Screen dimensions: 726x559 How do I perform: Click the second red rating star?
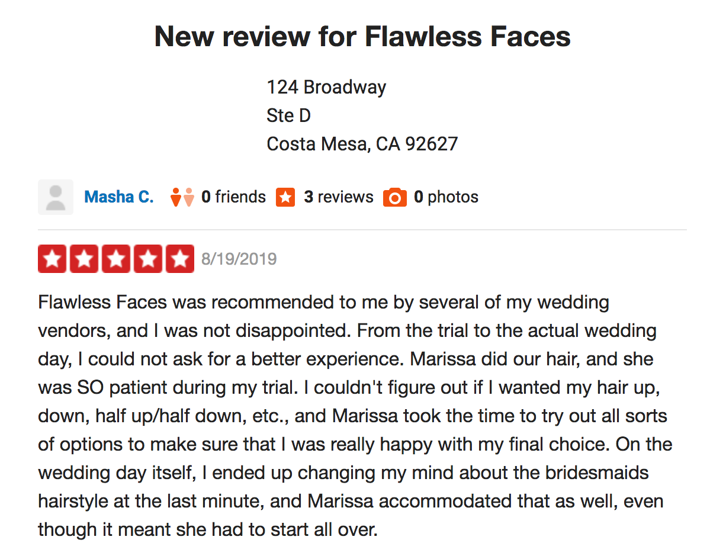click(84, 259)
